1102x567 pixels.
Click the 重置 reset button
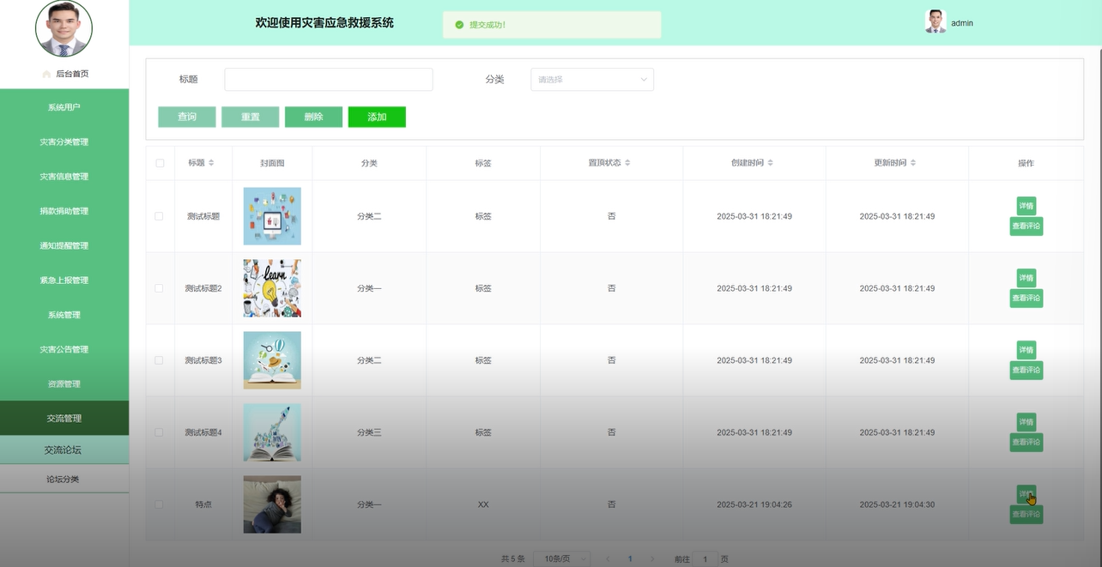pyautogui.click(x=251, y=117)
